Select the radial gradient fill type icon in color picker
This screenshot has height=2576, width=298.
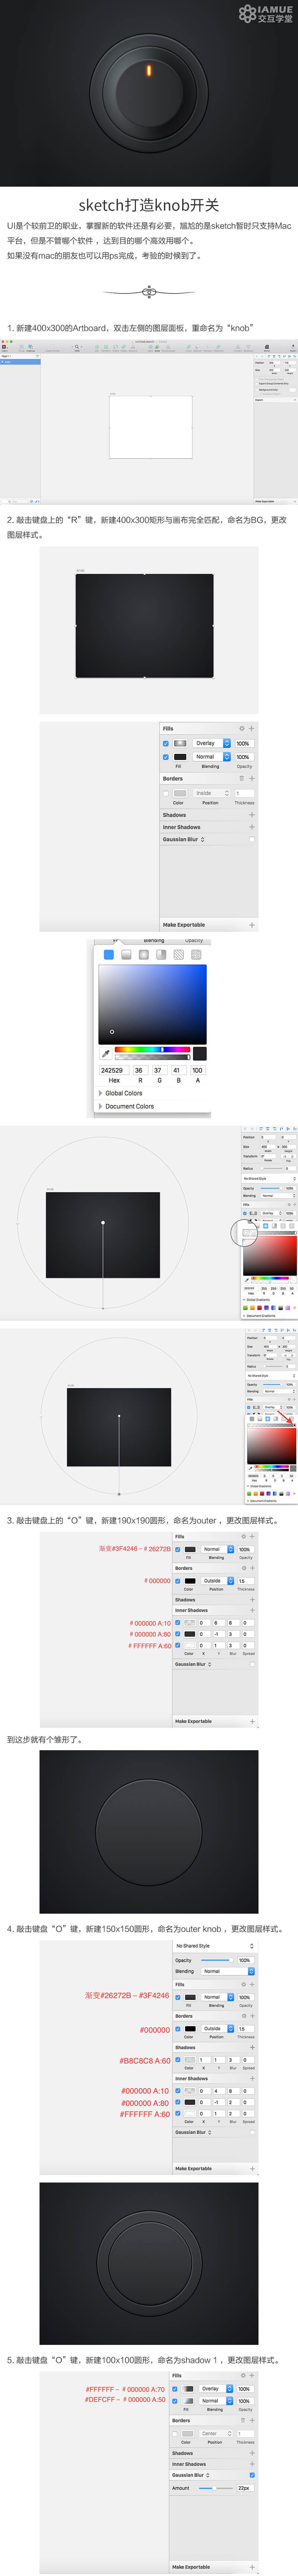click(x=143, y=955)
